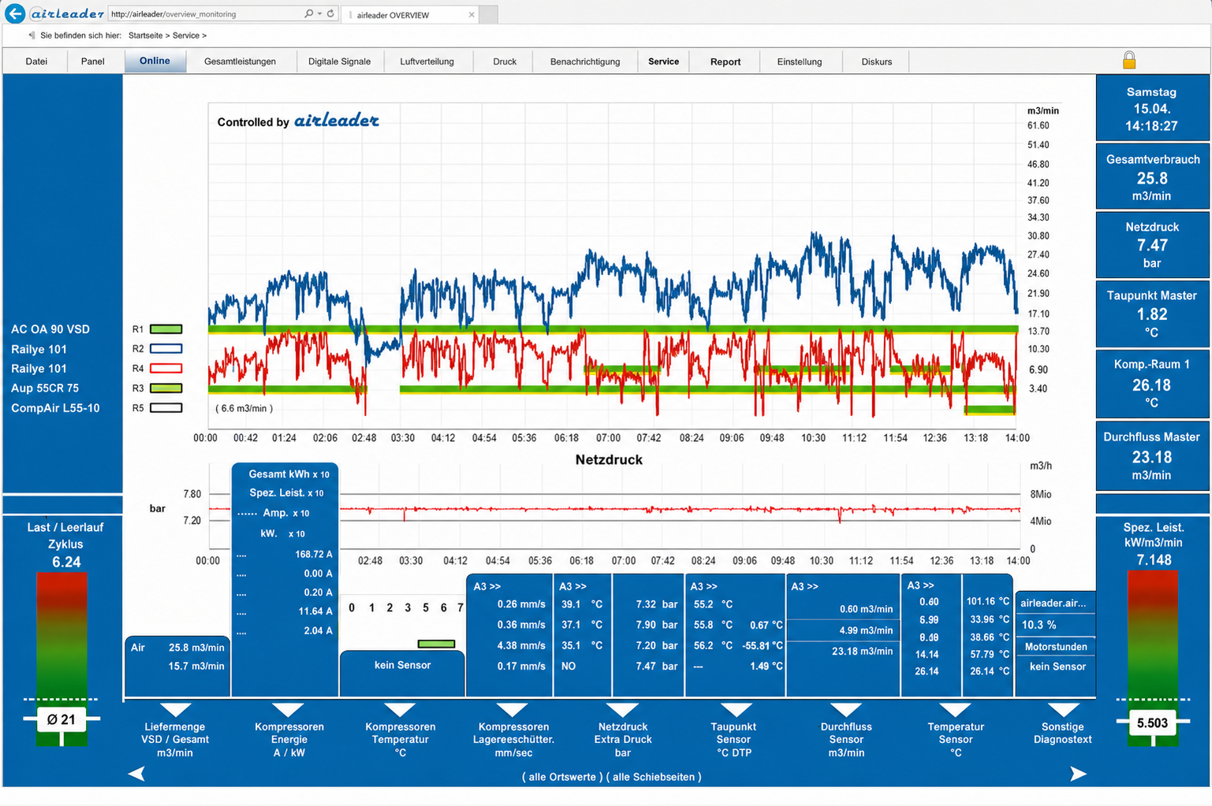Expand the Netzdruck Extra Druck triangle

click(623, 710)
